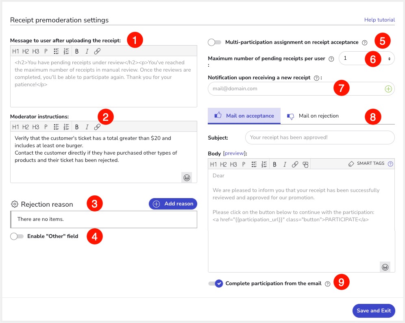Click Bold icon in Moderator instructions toolbar

pos(76,127)
